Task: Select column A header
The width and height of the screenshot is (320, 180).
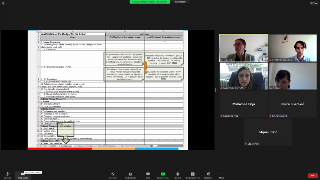Action: [73, 31]
